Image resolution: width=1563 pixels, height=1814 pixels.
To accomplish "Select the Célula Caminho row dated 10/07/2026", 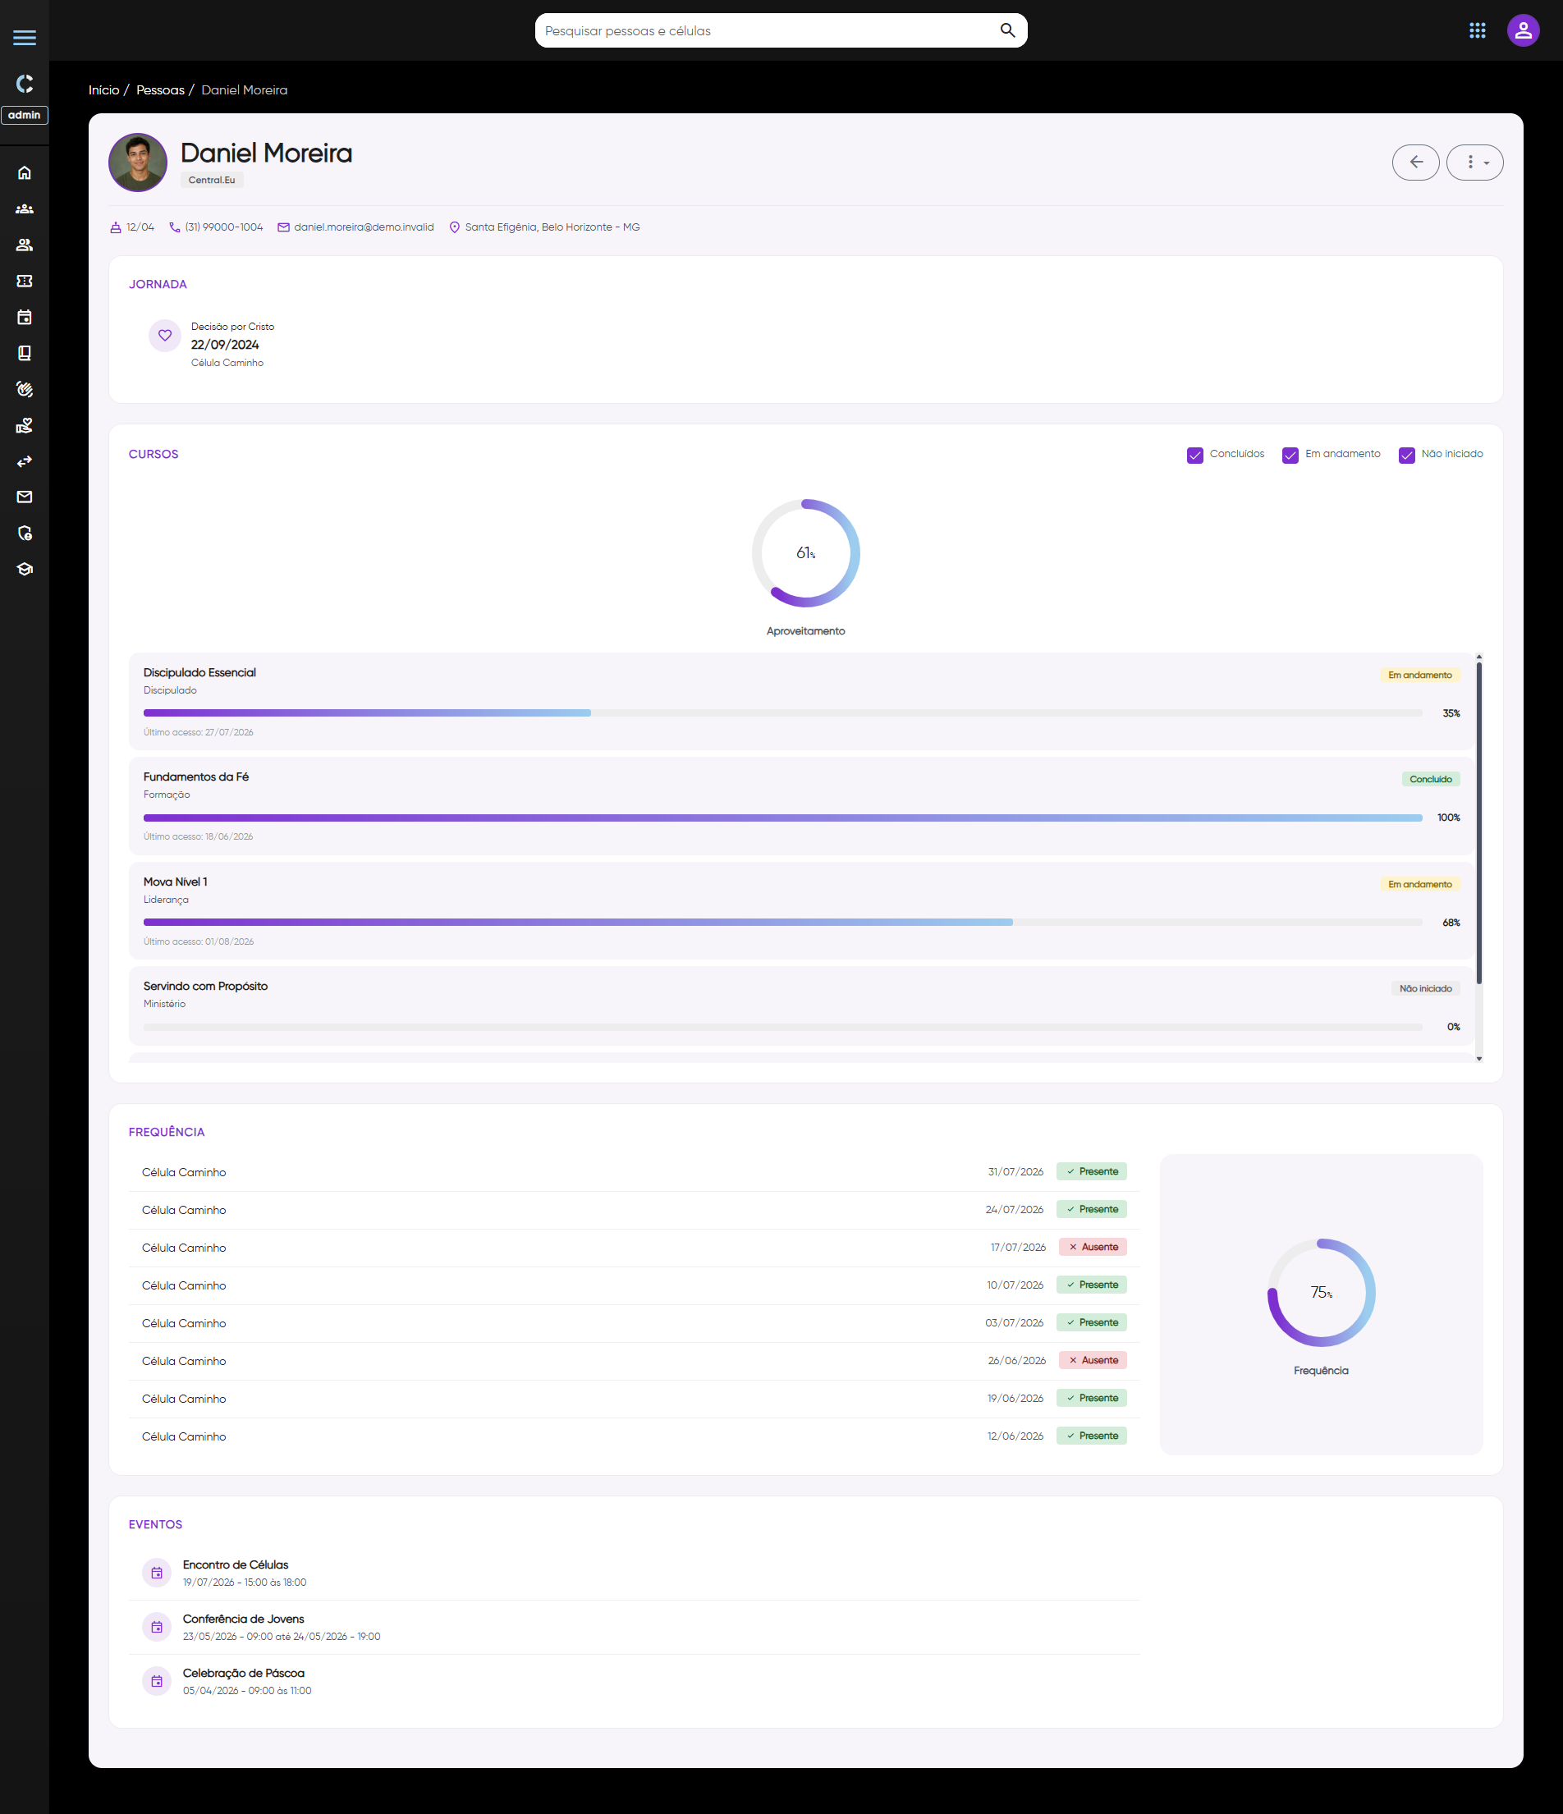I will 634,1285.
